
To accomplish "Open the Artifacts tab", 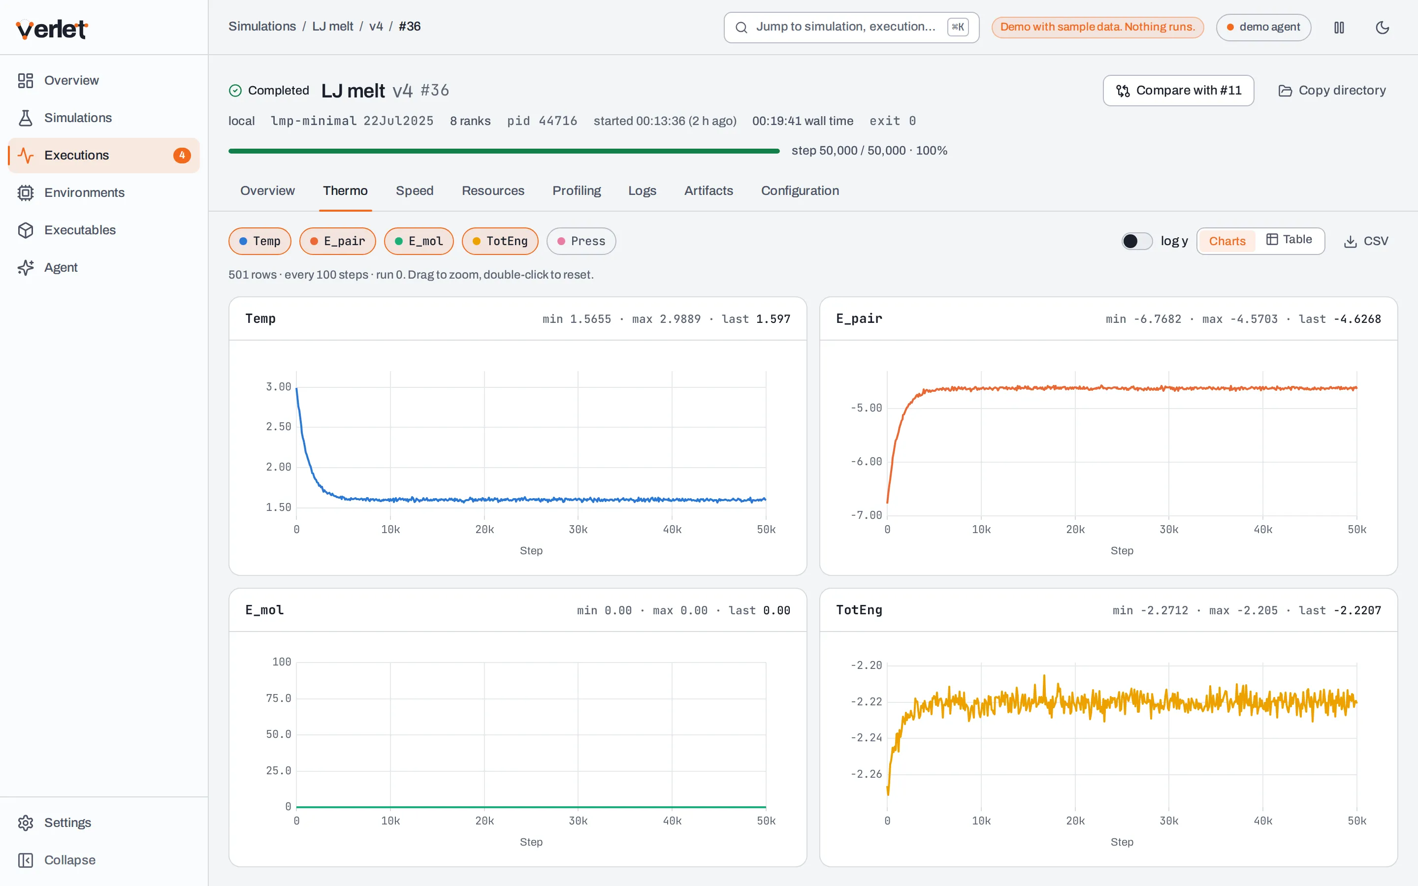I will tap(709, 190).
